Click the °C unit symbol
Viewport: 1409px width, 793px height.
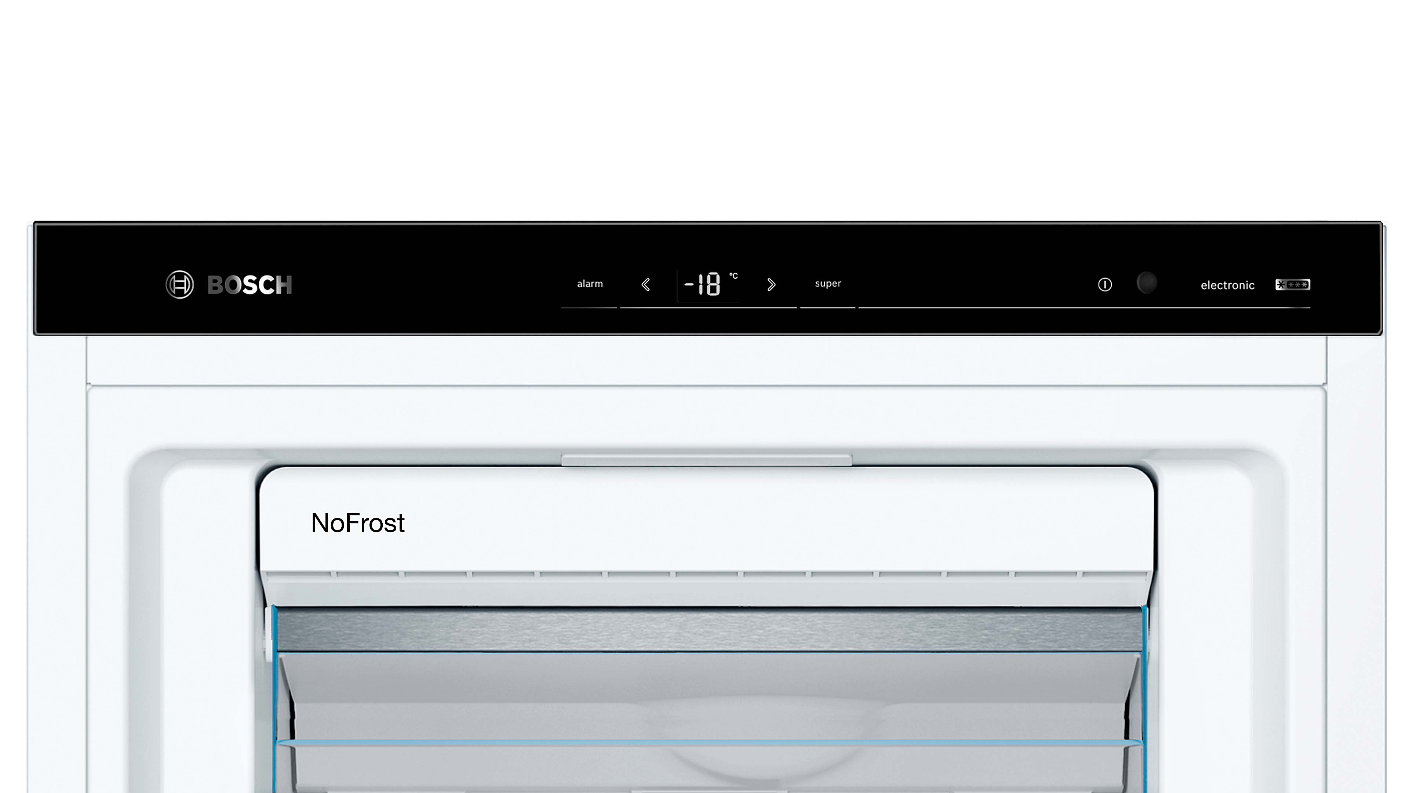pyautogui.click(x=733, y=276)
